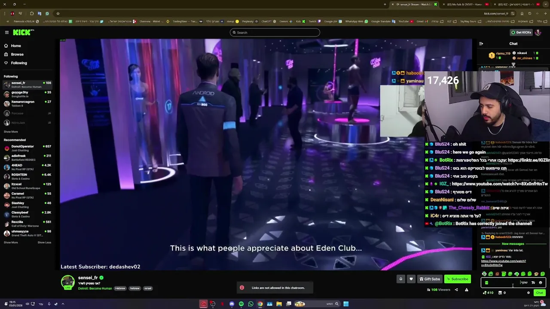Open 4HEAD recommended channel
The height and width of the screenshot is (309, 550).
pyautogui.click(x=27, y=167)
